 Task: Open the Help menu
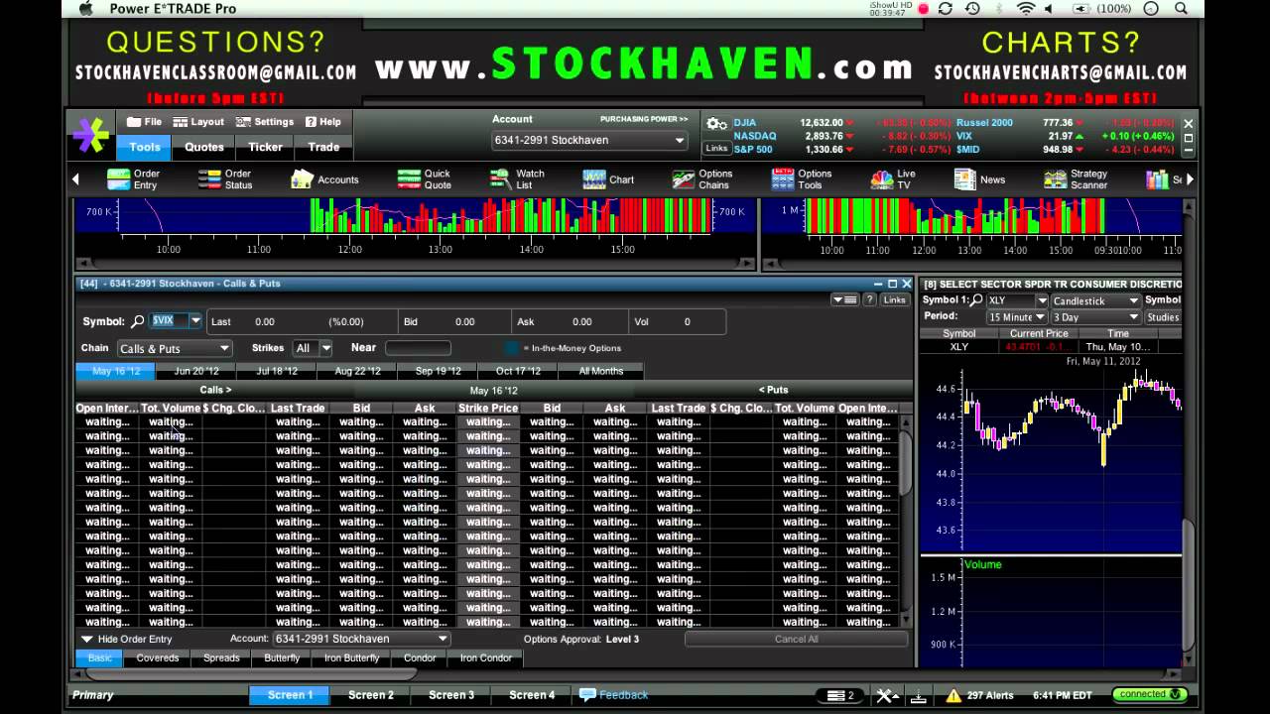click(x=323, y=122)
